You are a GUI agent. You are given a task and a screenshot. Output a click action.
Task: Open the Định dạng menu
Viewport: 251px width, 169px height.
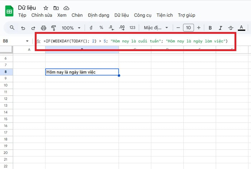tap(99, 15)
